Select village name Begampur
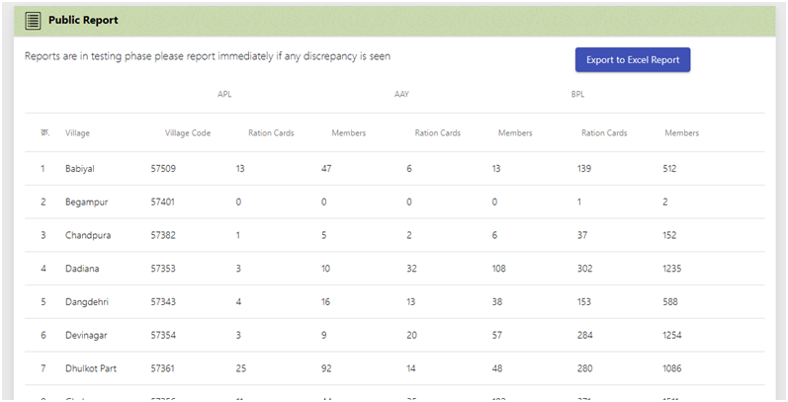788x402 pixels. coord(86,201)
